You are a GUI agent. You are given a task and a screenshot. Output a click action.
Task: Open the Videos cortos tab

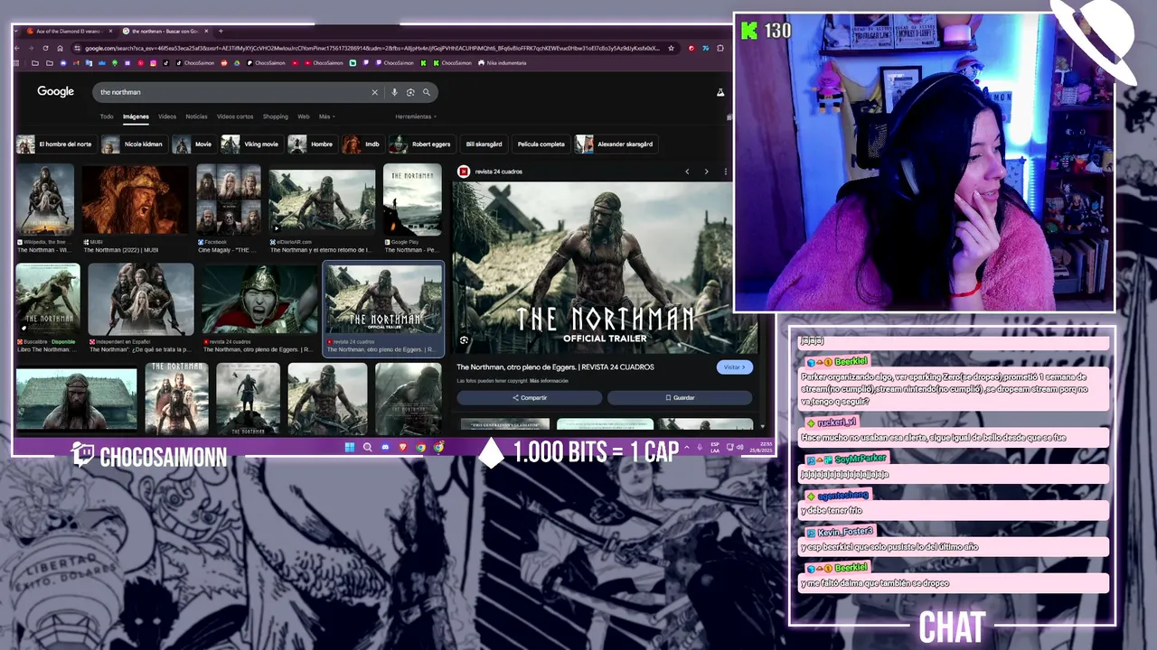click(235, 116)
